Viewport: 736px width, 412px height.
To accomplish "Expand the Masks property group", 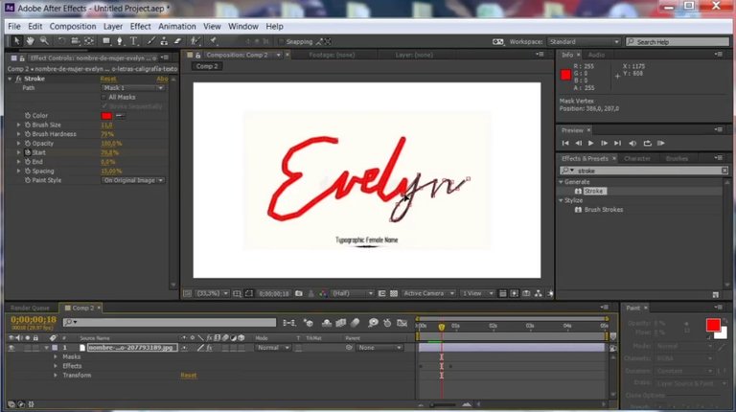I will 56,356.
